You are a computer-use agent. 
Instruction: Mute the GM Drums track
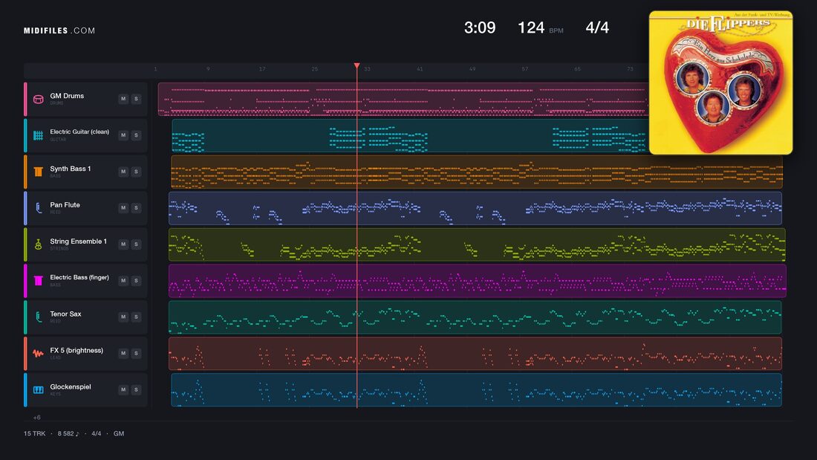click(x=123, y=99)
